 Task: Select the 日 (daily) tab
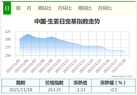tap(7, 8)
